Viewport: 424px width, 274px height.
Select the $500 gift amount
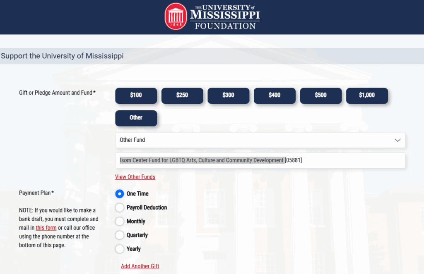[x=321, y=95]
